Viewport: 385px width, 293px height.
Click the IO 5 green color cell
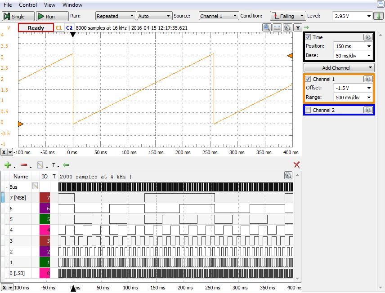point(45,219)
